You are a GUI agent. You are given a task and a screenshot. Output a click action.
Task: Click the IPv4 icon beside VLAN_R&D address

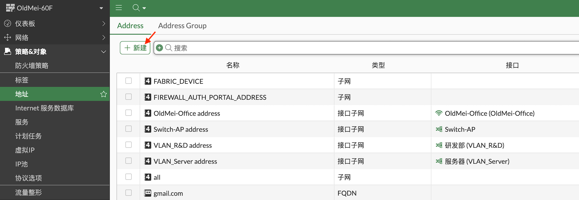[x=147, y=145]
